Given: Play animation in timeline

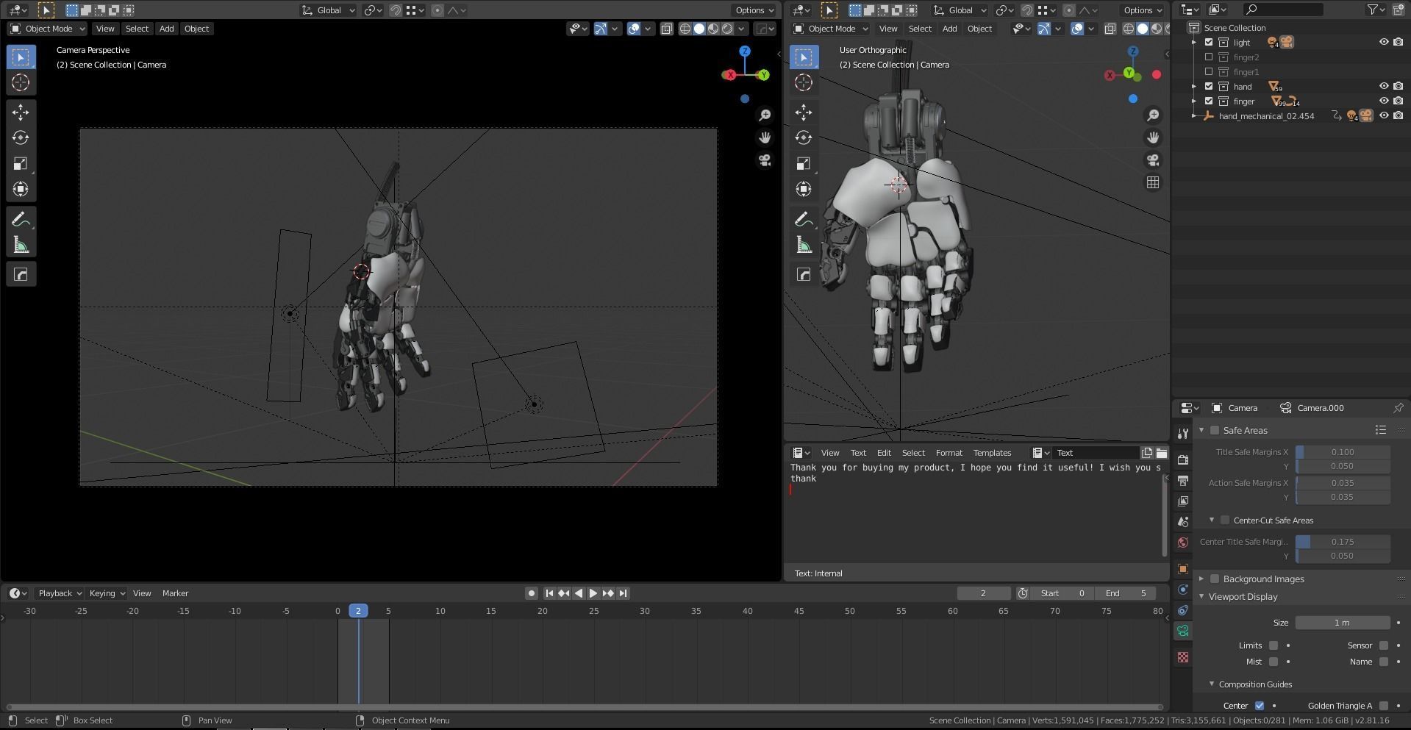Looking at the screenshot, I should click(x=593, y=593).
